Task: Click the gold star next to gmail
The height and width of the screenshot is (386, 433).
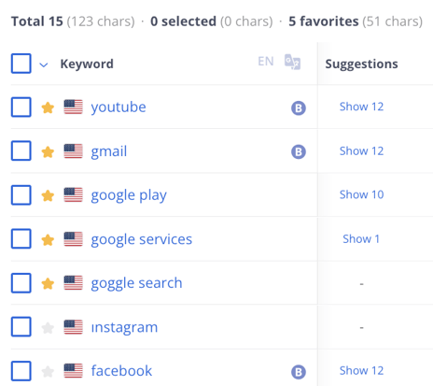Action: point(48,152)
